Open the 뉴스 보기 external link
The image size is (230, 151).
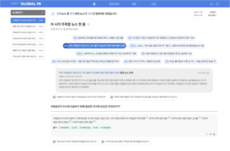tap(203, 73)
